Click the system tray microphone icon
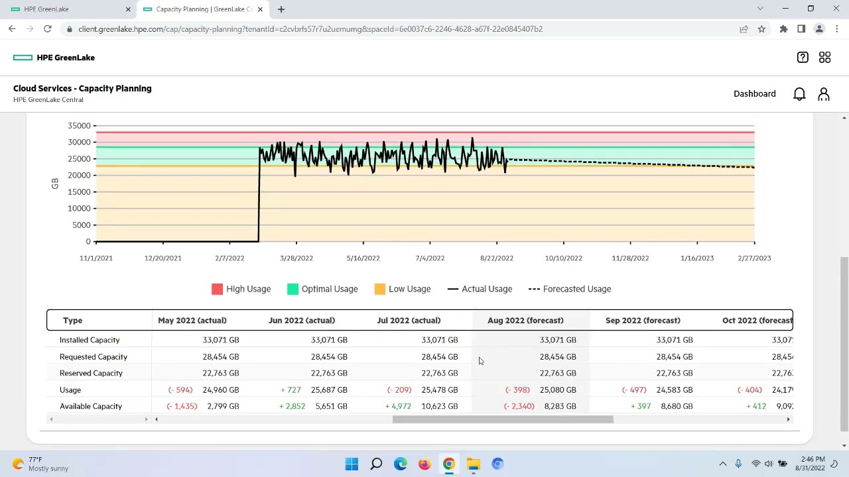 (738, 464)
